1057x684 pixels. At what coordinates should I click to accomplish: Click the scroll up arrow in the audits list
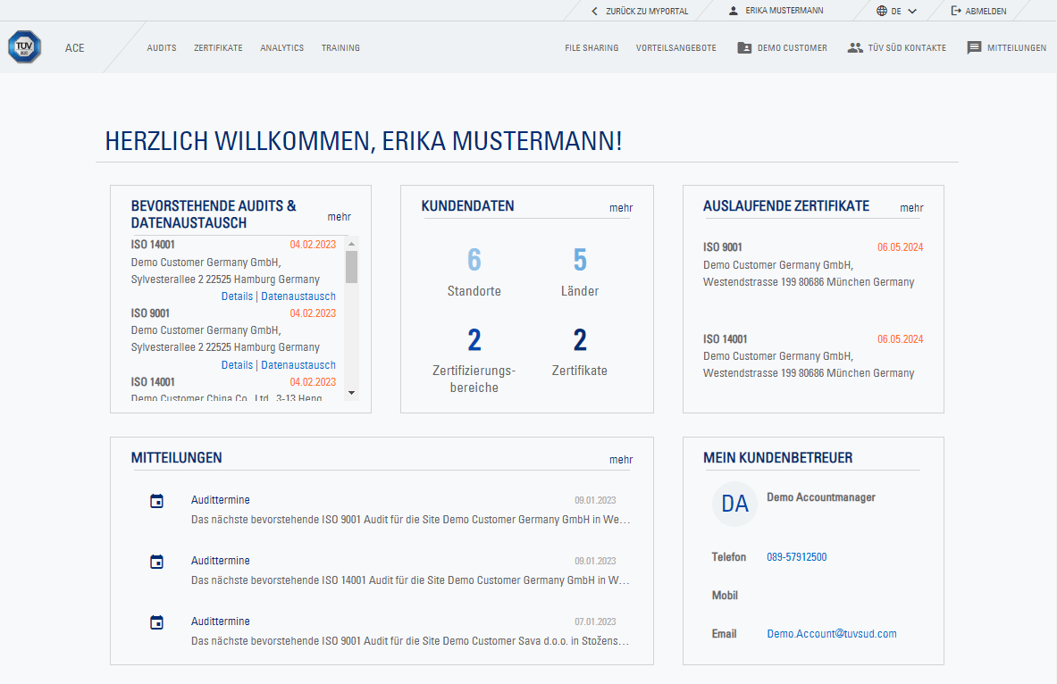click(x=351, y=243)
